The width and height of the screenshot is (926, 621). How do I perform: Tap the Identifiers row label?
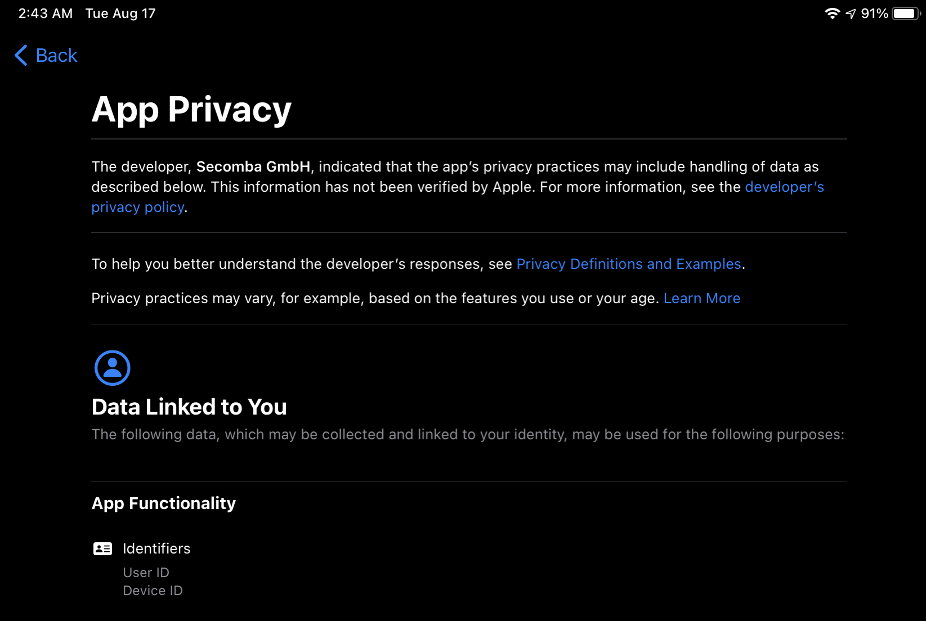coord(156,548)
